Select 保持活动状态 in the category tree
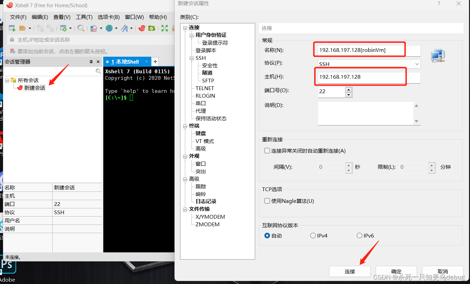Image resolution: width=470 pixels, height=284 pixels. tap(211, 118)
